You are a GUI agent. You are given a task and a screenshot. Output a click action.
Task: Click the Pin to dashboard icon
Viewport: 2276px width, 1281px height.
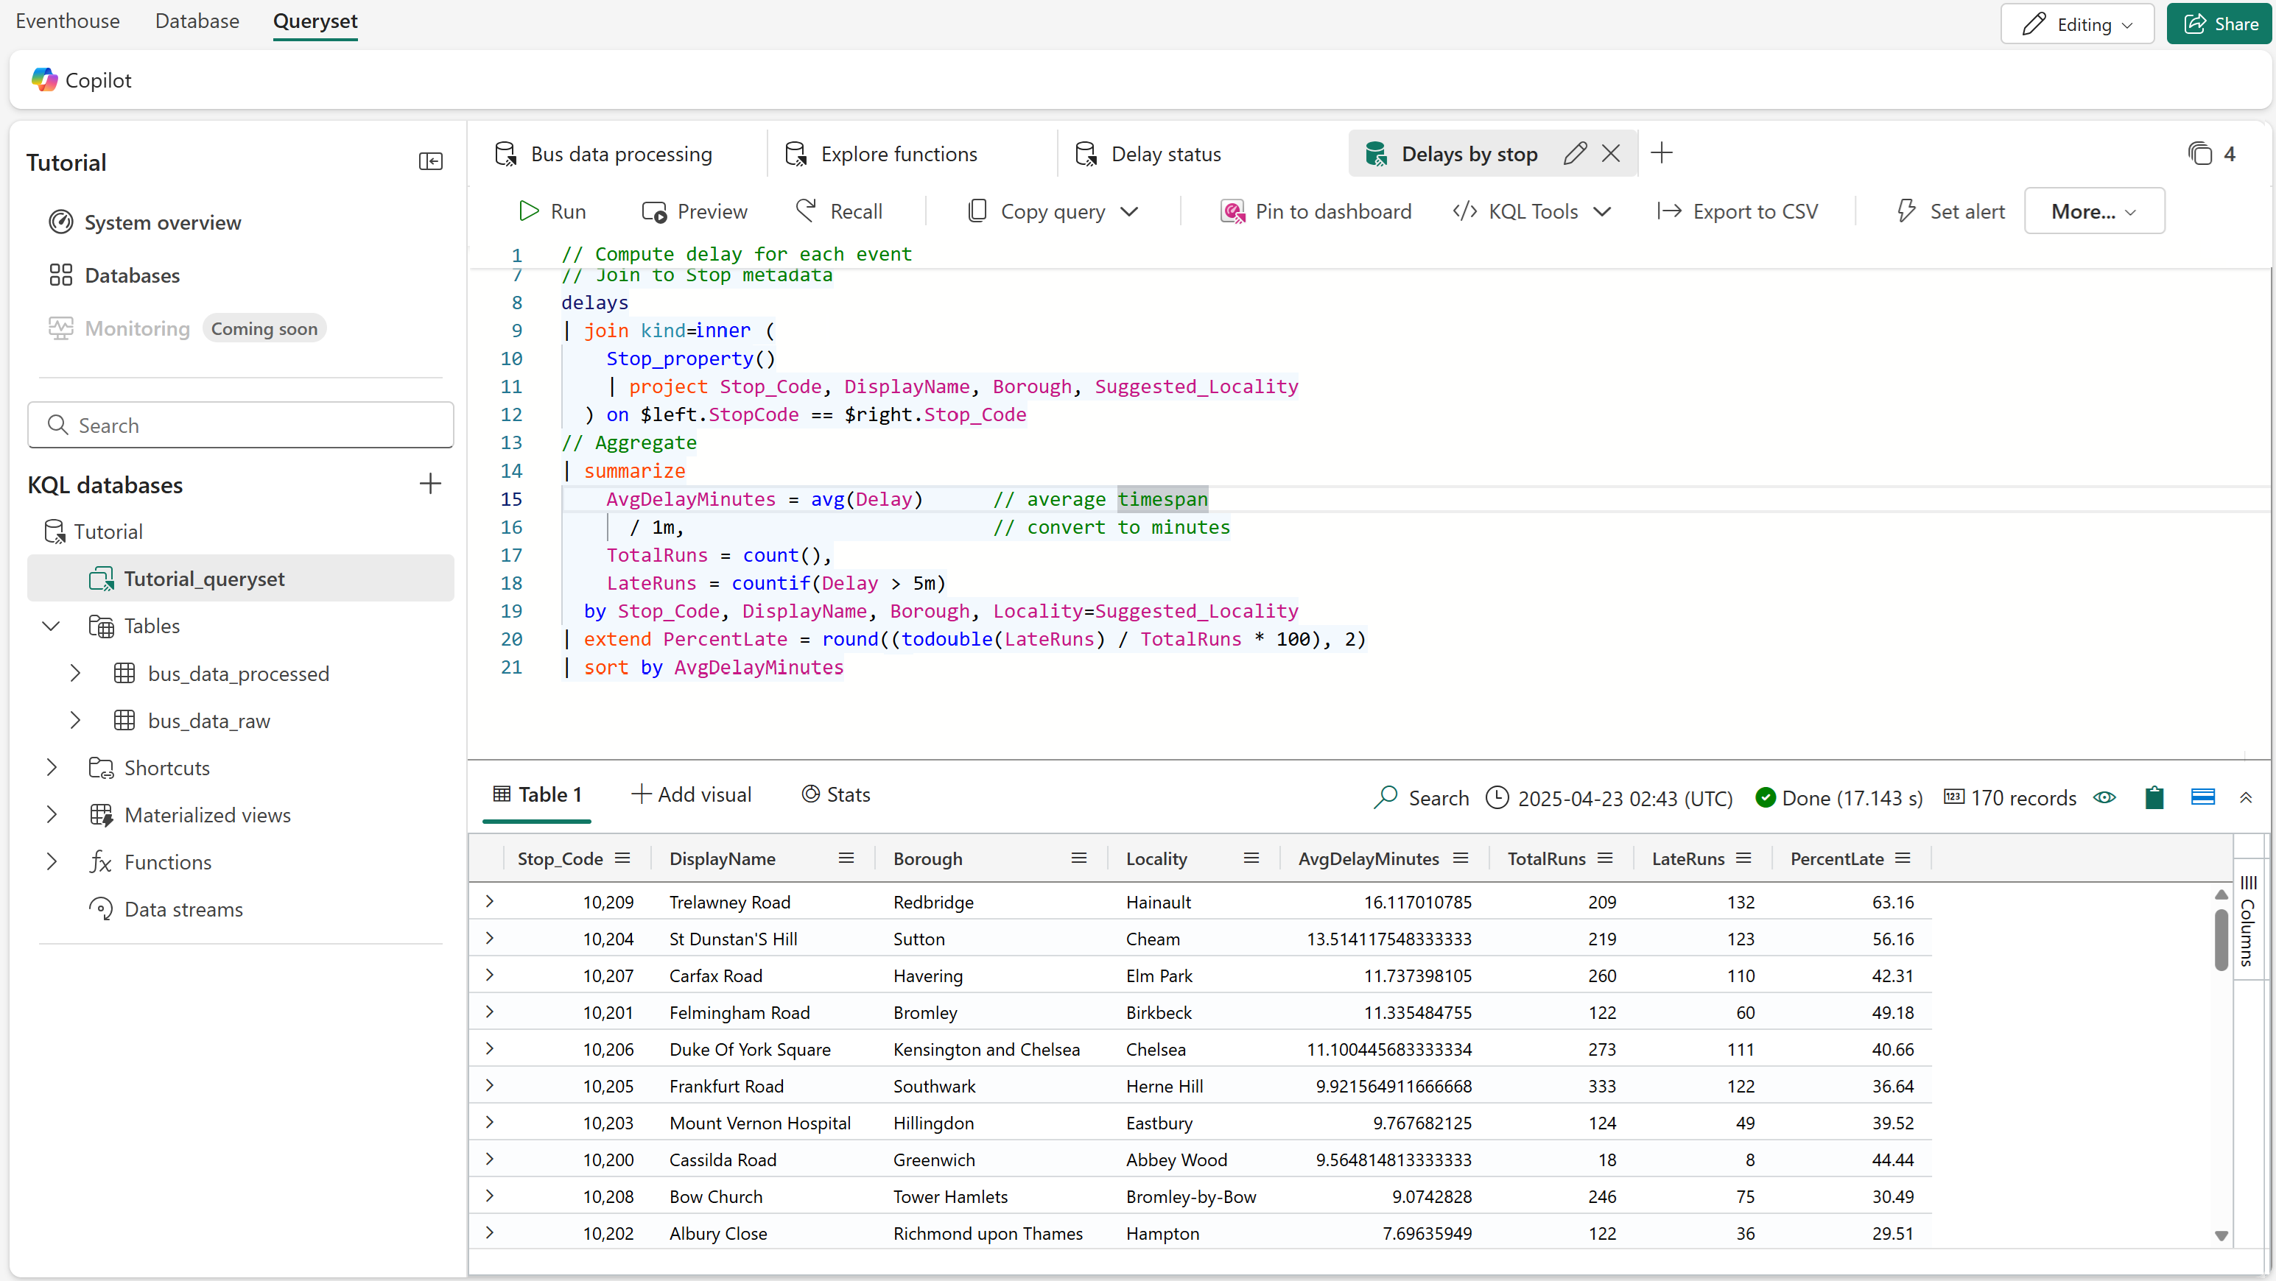(x=1232, y=211)
